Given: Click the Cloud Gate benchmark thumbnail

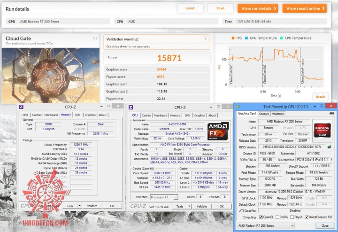Looking at the screenshot, I should (50, 75).
